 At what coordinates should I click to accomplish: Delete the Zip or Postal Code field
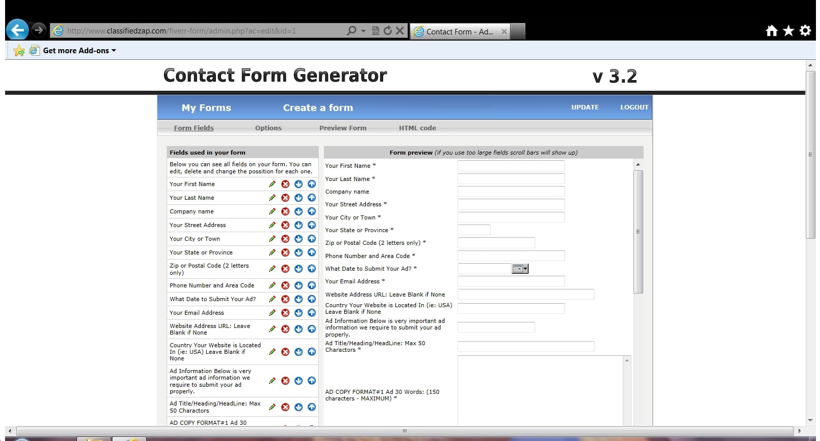click(285, 269)
